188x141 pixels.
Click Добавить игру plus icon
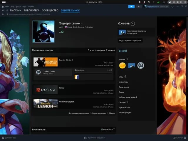(3, 138)
